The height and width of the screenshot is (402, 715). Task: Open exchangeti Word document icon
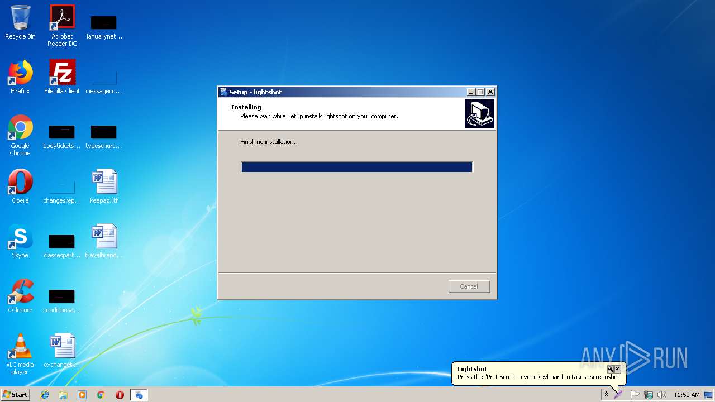coord(62,351)
